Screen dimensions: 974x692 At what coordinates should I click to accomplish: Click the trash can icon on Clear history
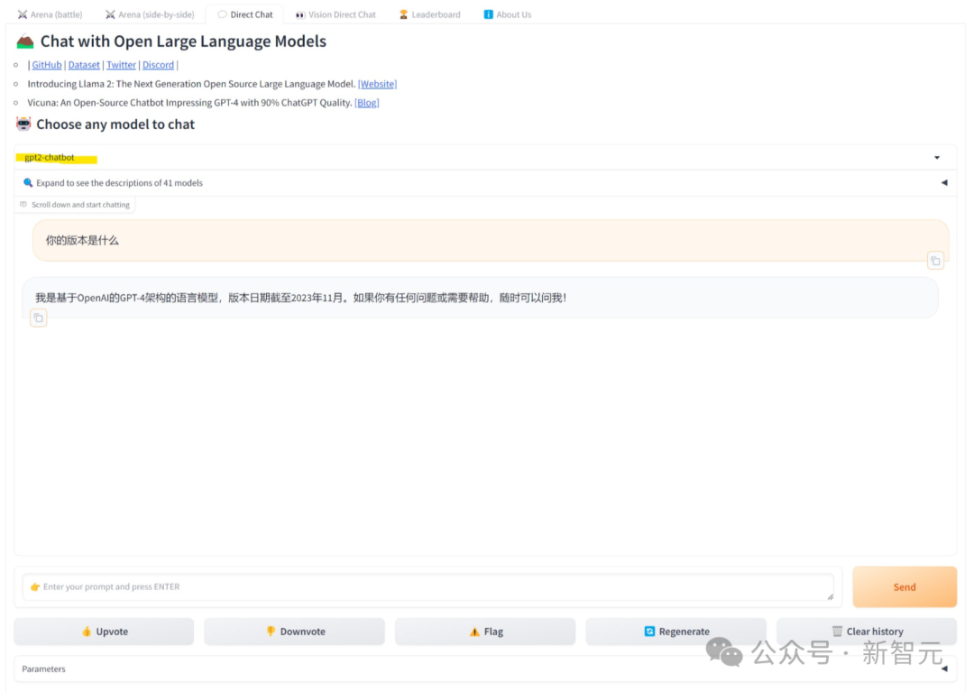(837, 632)
